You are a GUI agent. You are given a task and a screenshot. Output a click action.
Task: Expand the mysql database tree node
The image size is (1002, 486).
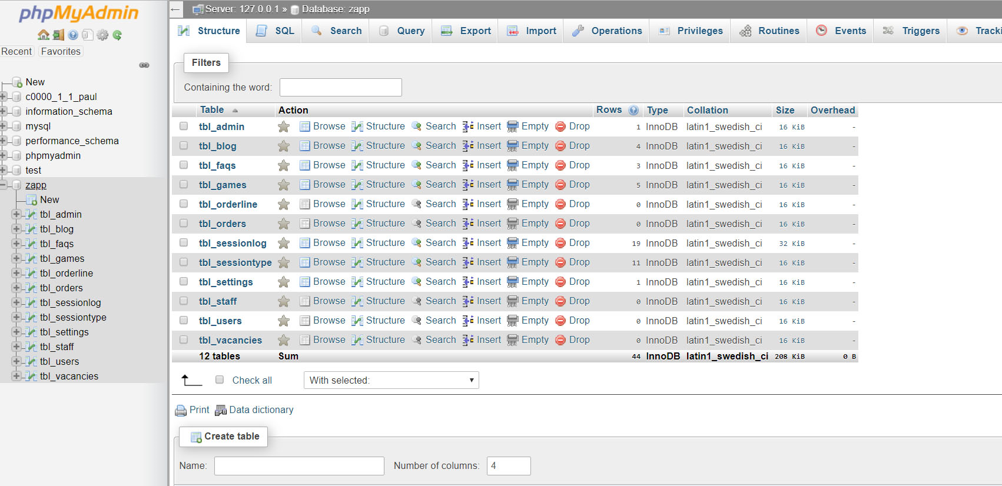[4, 126]
